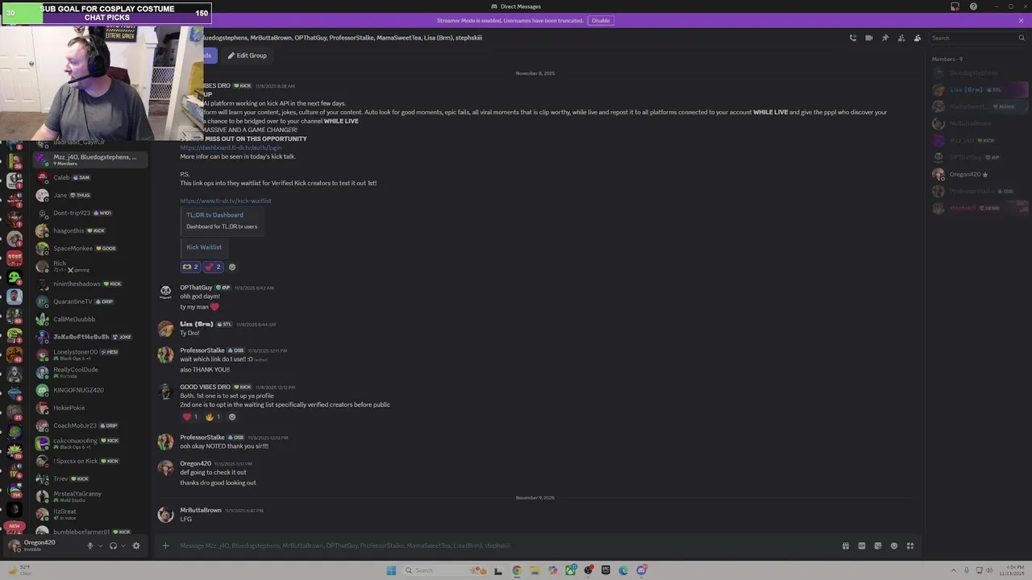Open OPThatGuy's avatar in the chat
Viewport: 1032px width, 580px height.
tap(165, 292)
